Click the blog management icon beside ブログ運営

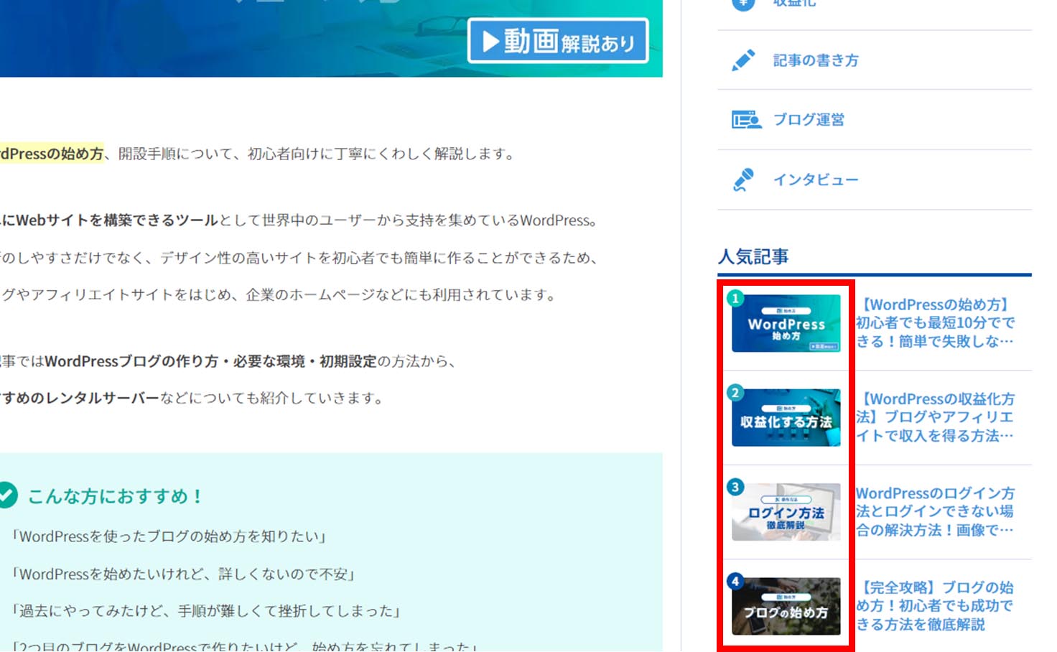pos(746,120)
